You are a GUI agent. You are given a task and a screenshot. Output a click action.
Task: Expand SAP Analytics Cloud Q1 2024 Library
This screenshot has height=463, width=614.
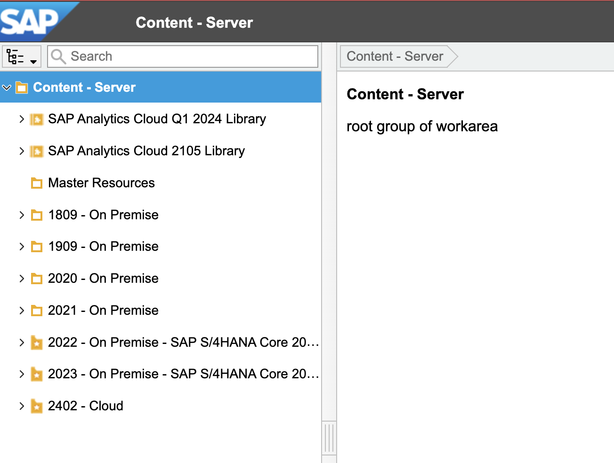tap(22, 119)
